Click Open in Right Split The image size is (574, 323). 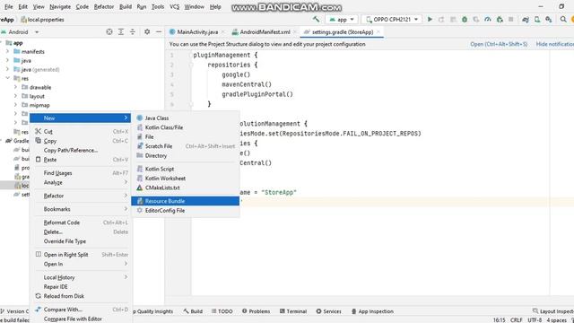point(81,255)
